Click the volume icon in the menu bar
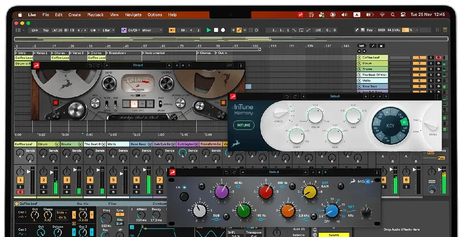The height and width of the screenshot is (237, 462). click(344, 14)
